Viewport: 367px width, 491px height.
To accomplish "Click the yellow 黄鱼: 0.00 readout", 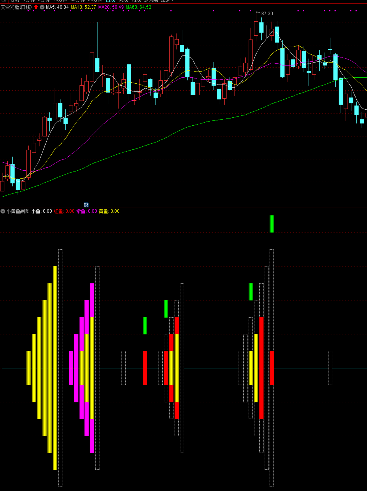I will click(109, 211).
